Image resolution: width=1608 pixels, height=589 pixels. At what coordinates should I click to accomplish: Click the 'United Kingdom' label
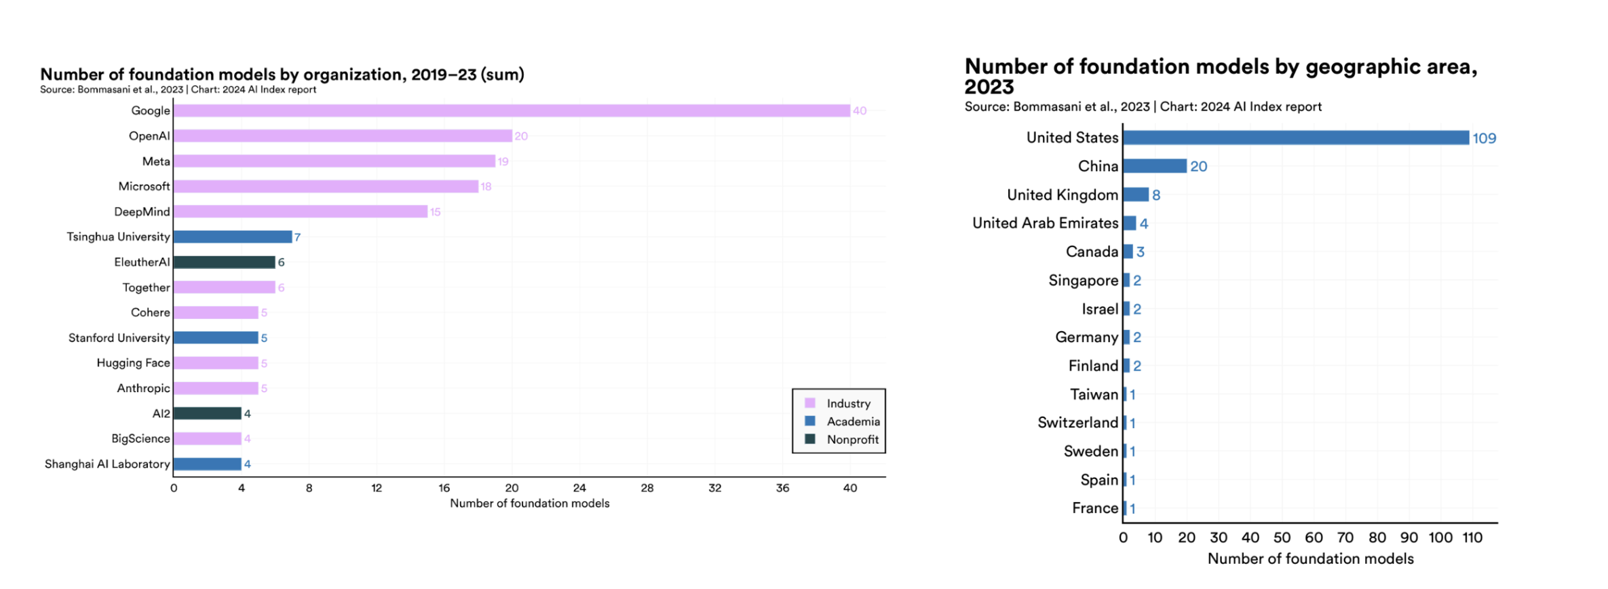pos(1063,195)
